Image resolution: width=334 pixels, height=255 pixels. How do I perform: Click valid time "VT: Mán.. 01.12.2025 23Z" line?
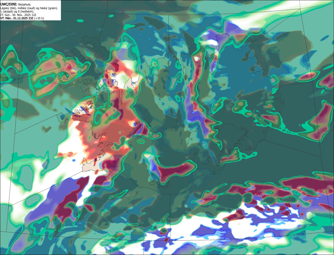coord(22,18)
